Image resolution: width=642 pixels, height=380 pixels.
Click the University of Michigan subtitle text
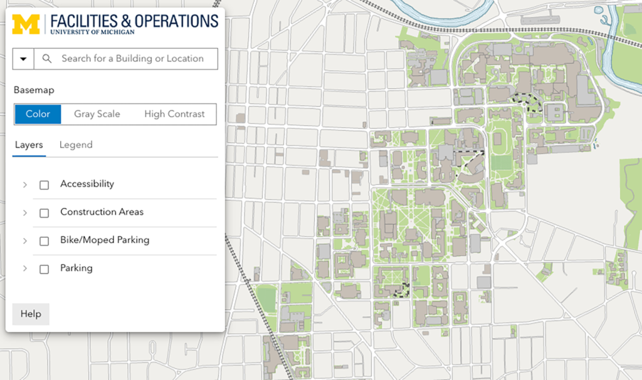tap(93, 33)
